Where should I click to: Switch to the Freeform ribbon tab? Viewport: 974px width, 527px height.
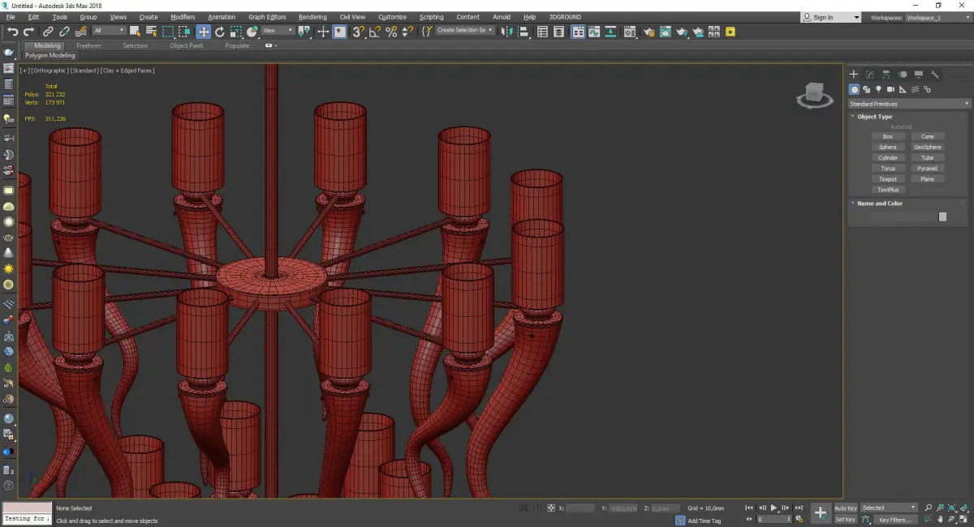(x=88, y=45)
